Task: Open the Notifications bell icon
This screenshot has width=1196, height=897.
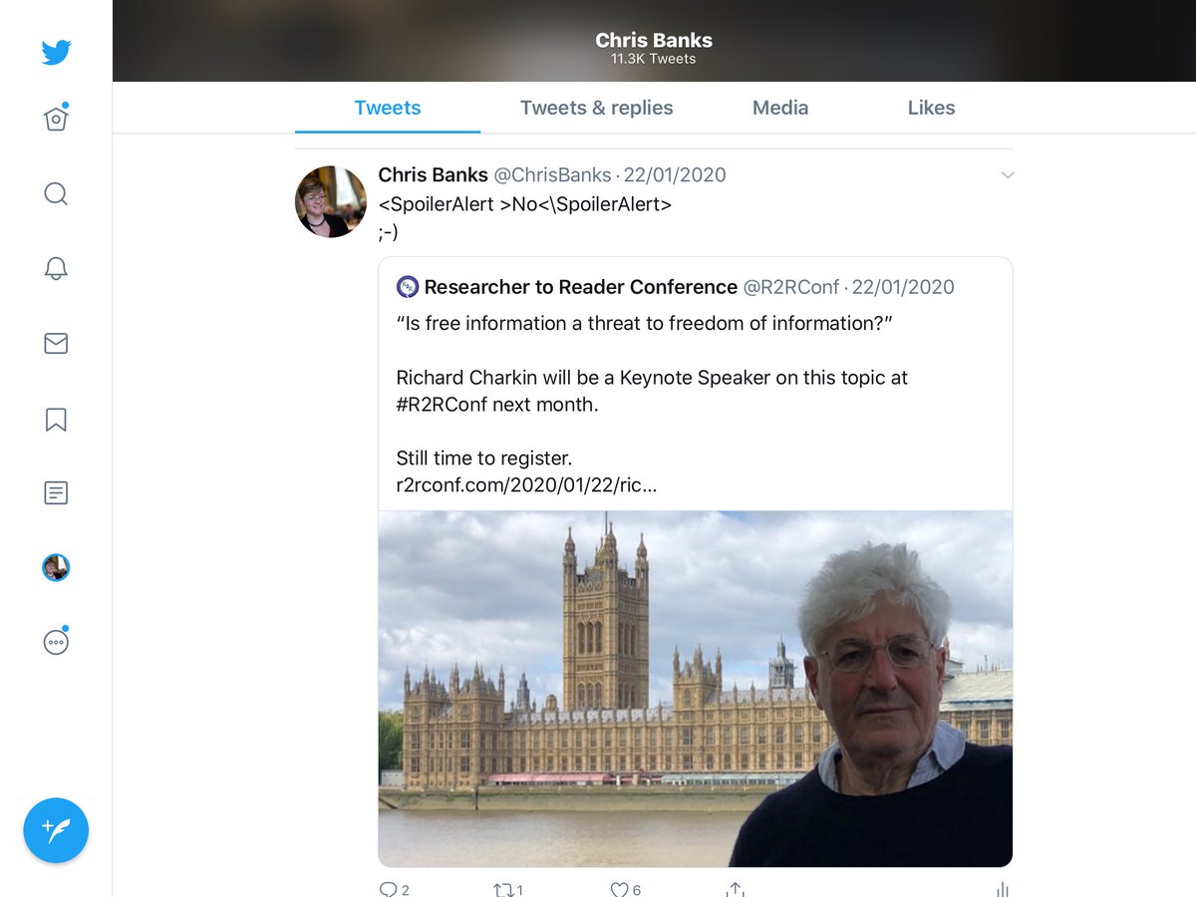Action: pos(56,268)
